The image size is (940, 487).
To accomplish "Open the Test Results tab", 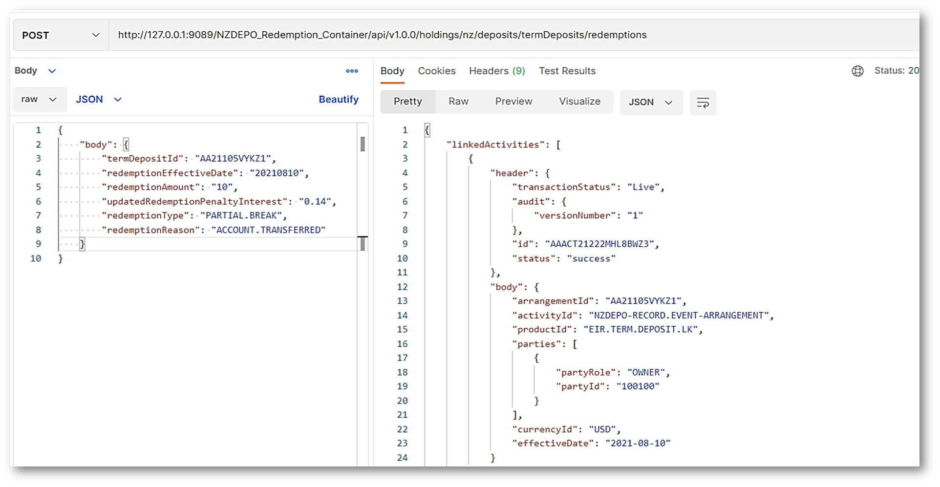I will [x=567, y=71].
